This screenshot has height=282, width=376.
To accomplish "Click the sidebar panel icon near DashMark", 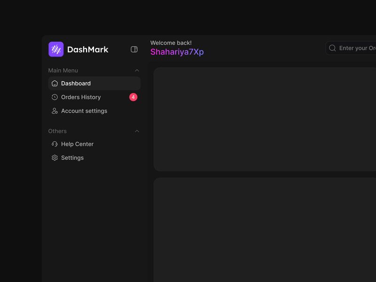I will (134, 49).
